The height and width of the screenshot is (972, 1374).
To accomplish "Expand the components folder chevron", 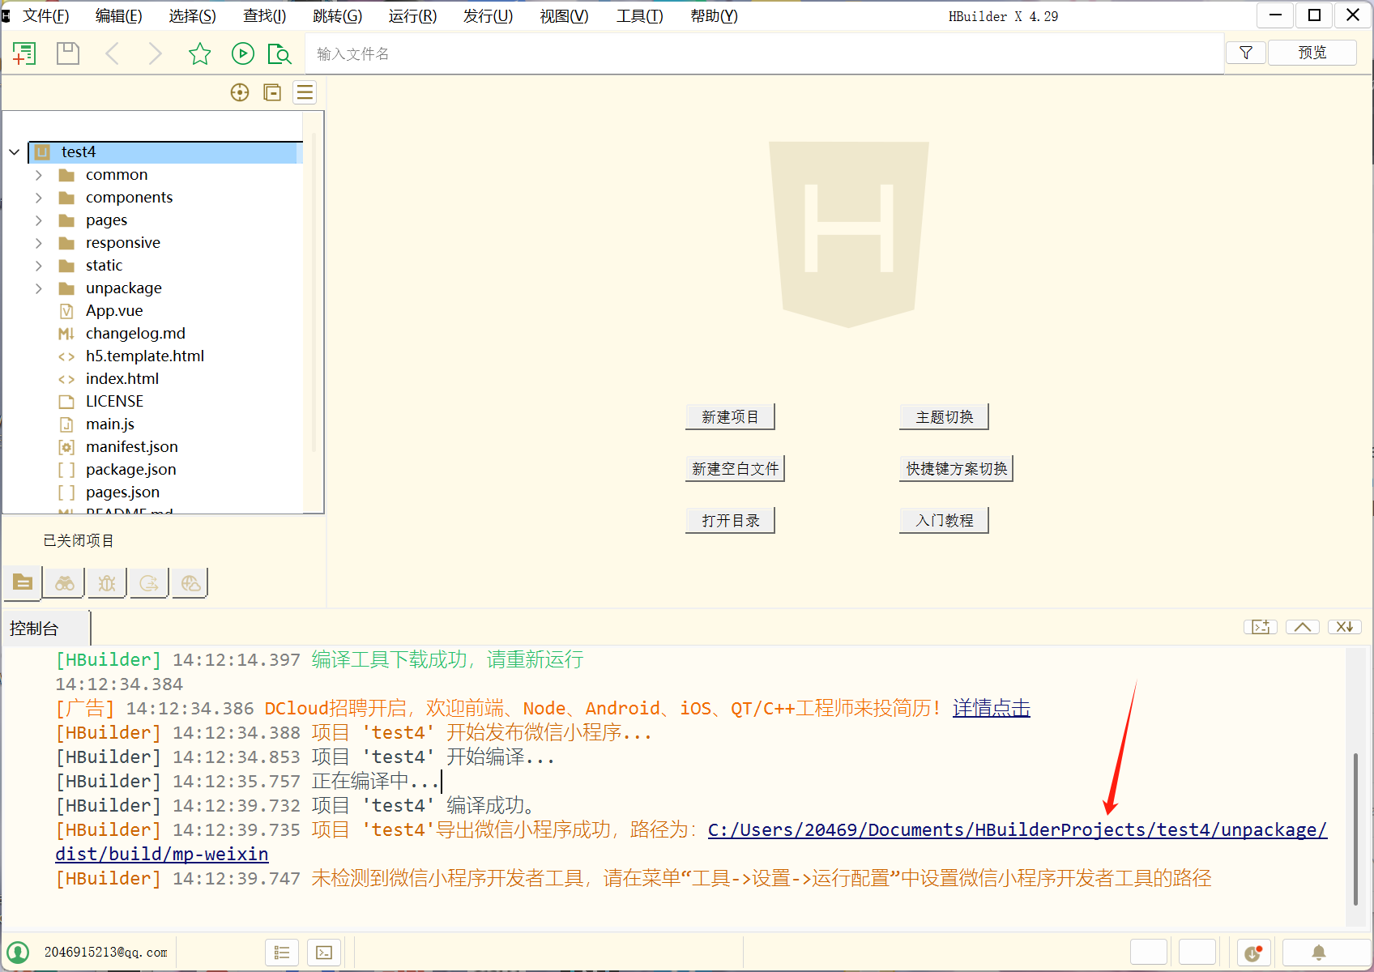I will 38,198.
